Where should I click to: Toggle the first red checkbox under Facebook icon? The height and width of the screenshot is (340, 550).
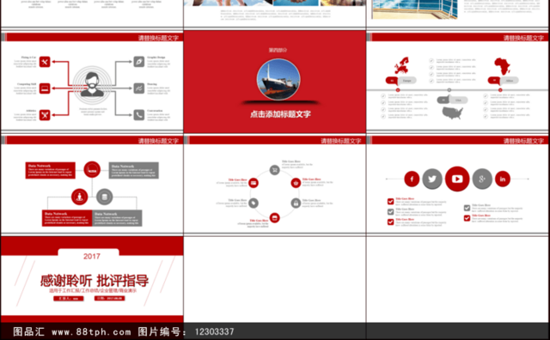tap(390, 201)
